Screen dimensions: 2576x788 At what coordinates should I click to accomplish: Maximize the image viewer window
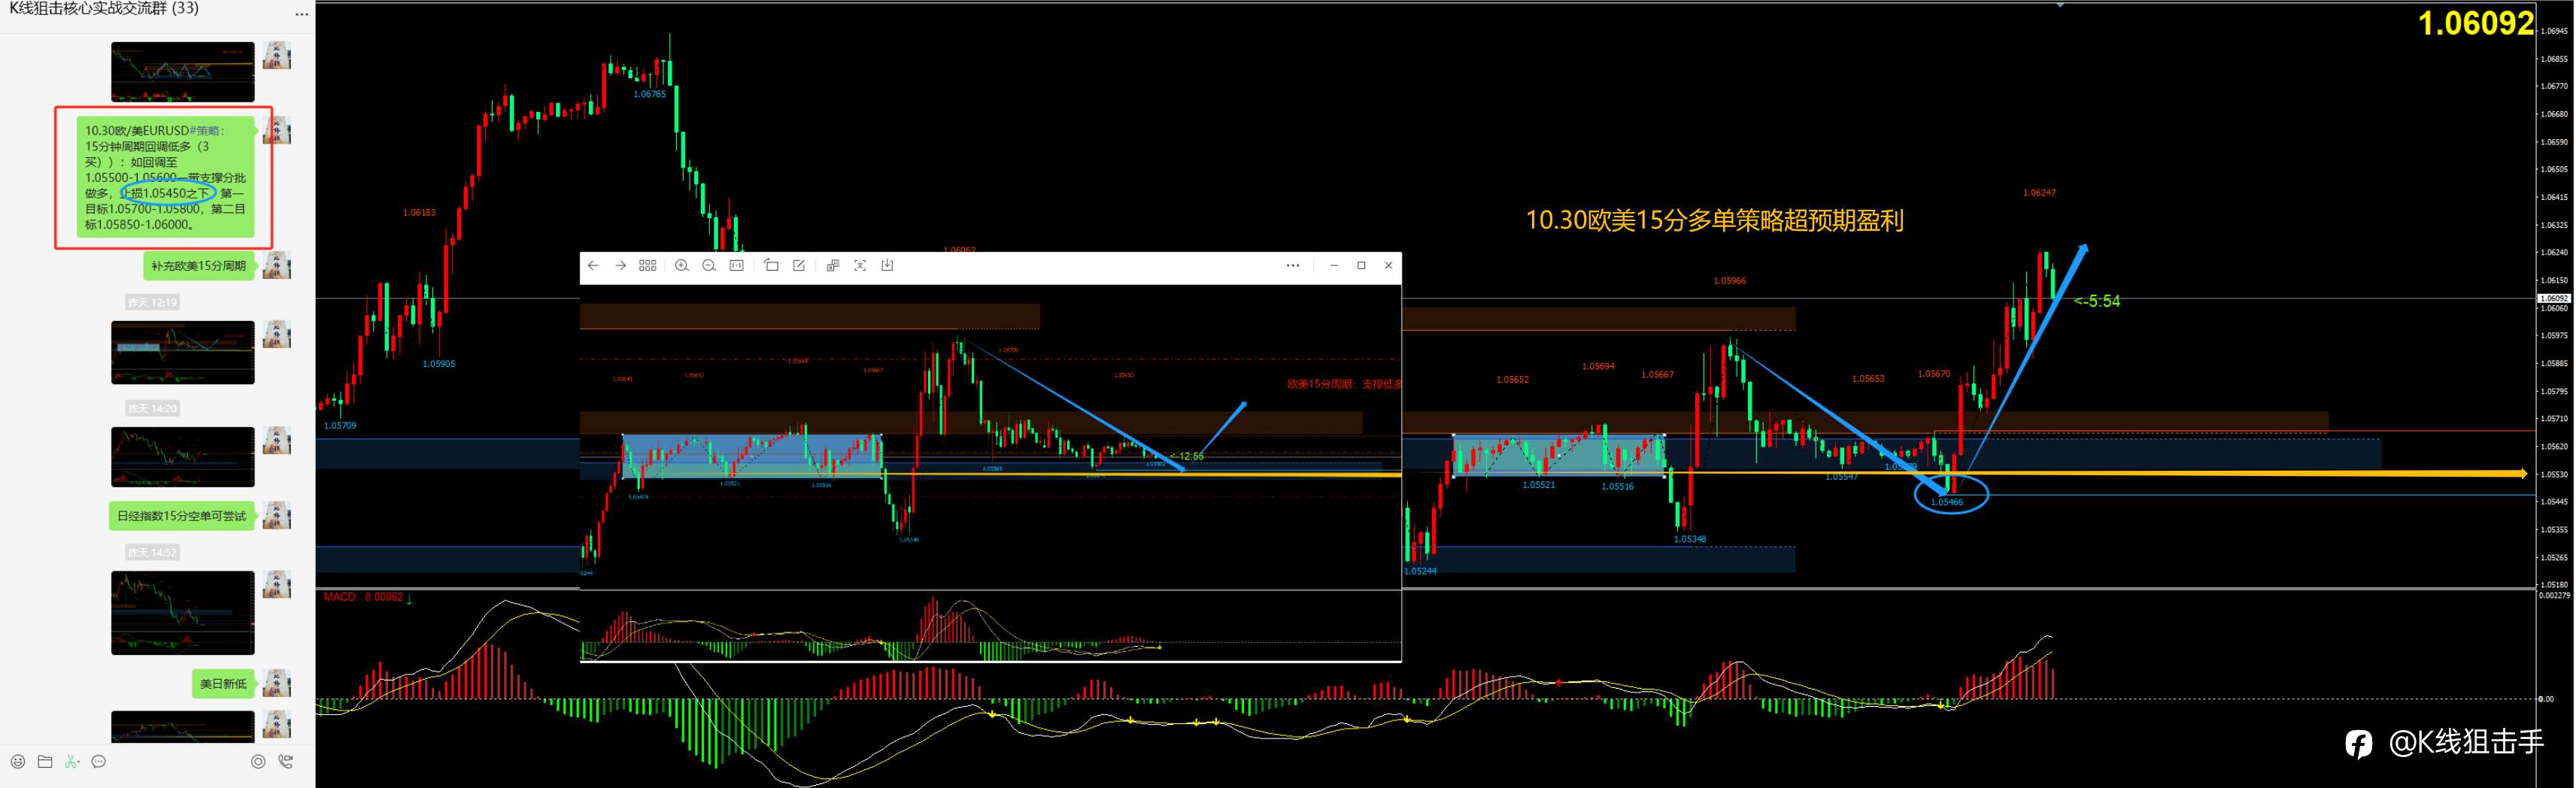point(1361,265)
